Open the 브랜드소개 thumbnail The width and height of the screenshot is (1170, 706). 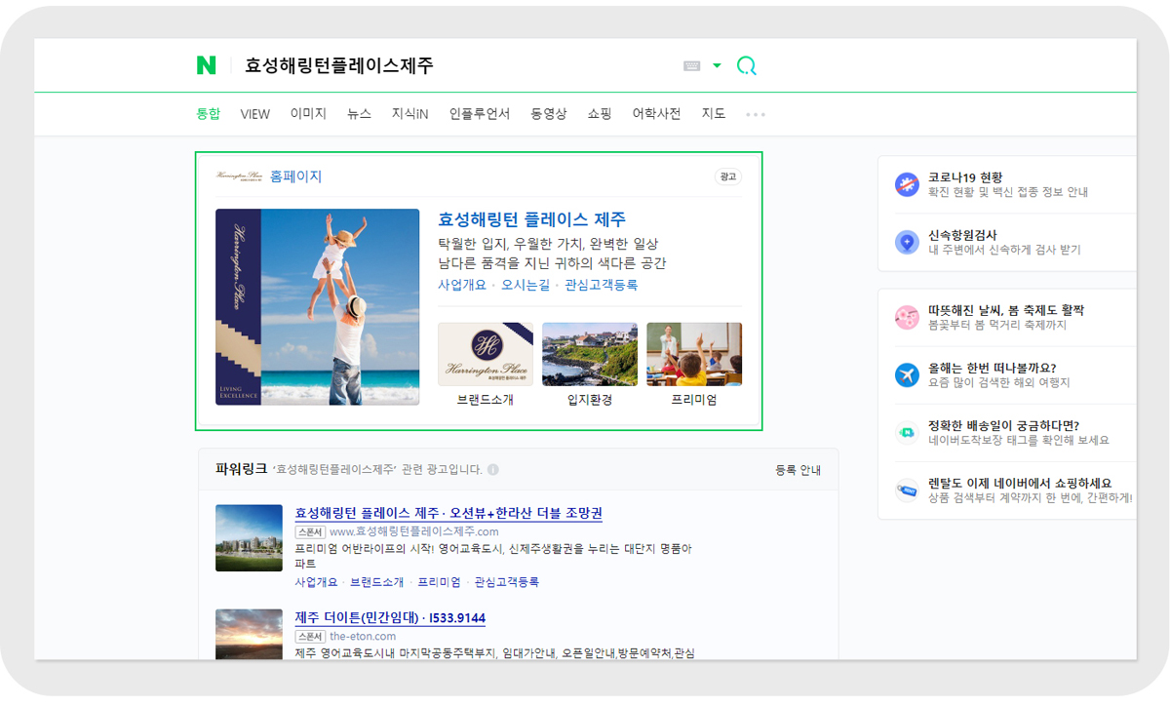coord(486,354)
